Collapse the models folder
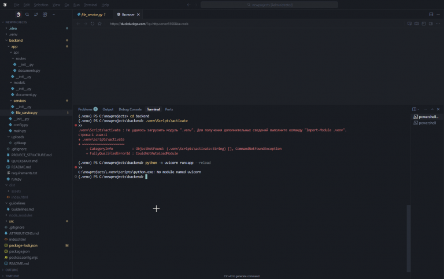The image size is (444, 279). [19, 83]
